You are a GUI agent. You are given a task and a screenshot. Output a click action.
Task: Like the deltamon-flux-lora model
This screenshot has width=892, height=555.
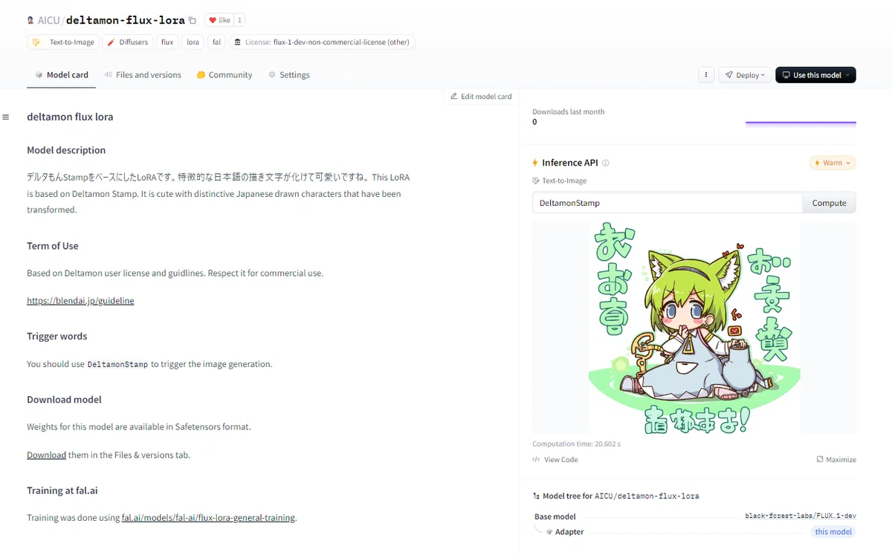(x=220, y=21)
